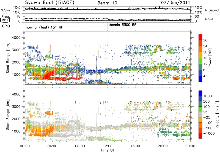Click the '08:00' time axis tick label
This screenshot has height=152, width=220.
[80, 146]
